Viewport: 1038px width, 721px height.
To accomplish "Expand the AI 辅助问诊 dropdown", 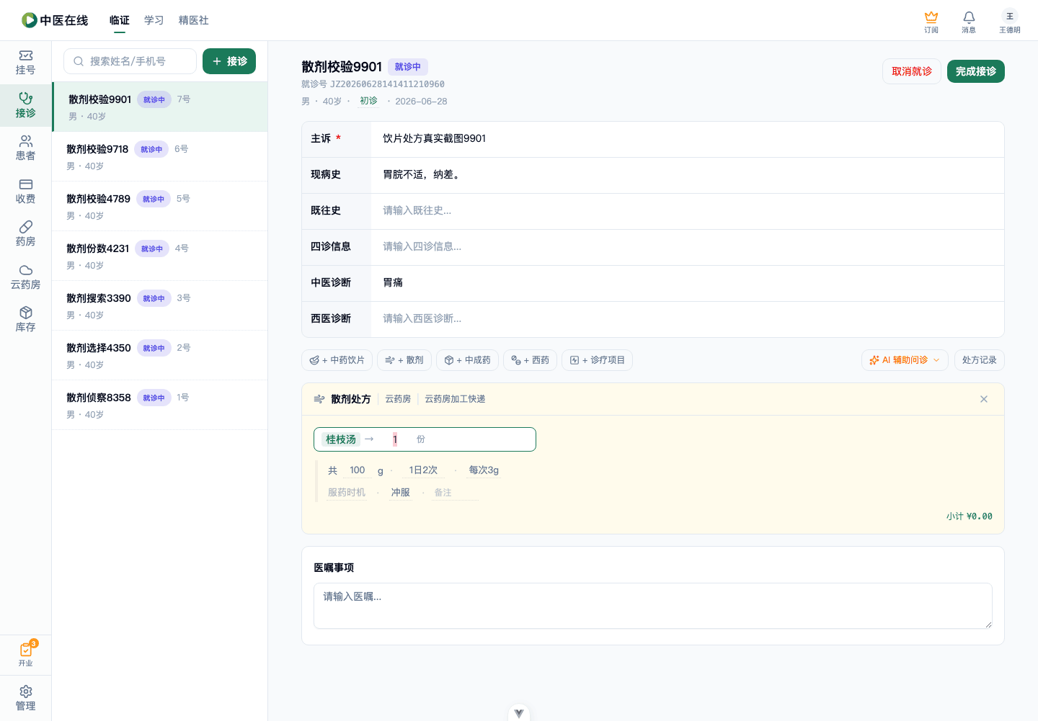I will pos(905,360).
